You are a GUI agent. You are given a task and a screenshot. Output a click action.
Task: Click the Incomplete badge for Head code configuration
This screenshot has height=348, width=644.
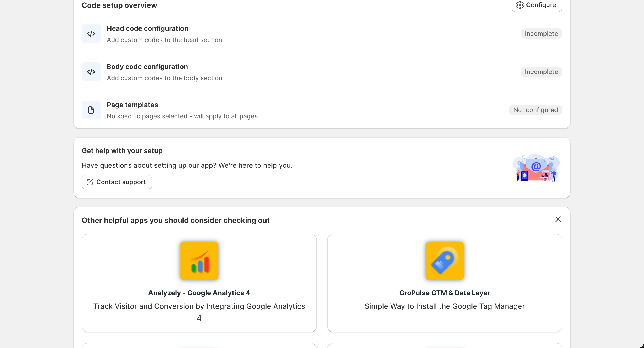pos(541,33)
